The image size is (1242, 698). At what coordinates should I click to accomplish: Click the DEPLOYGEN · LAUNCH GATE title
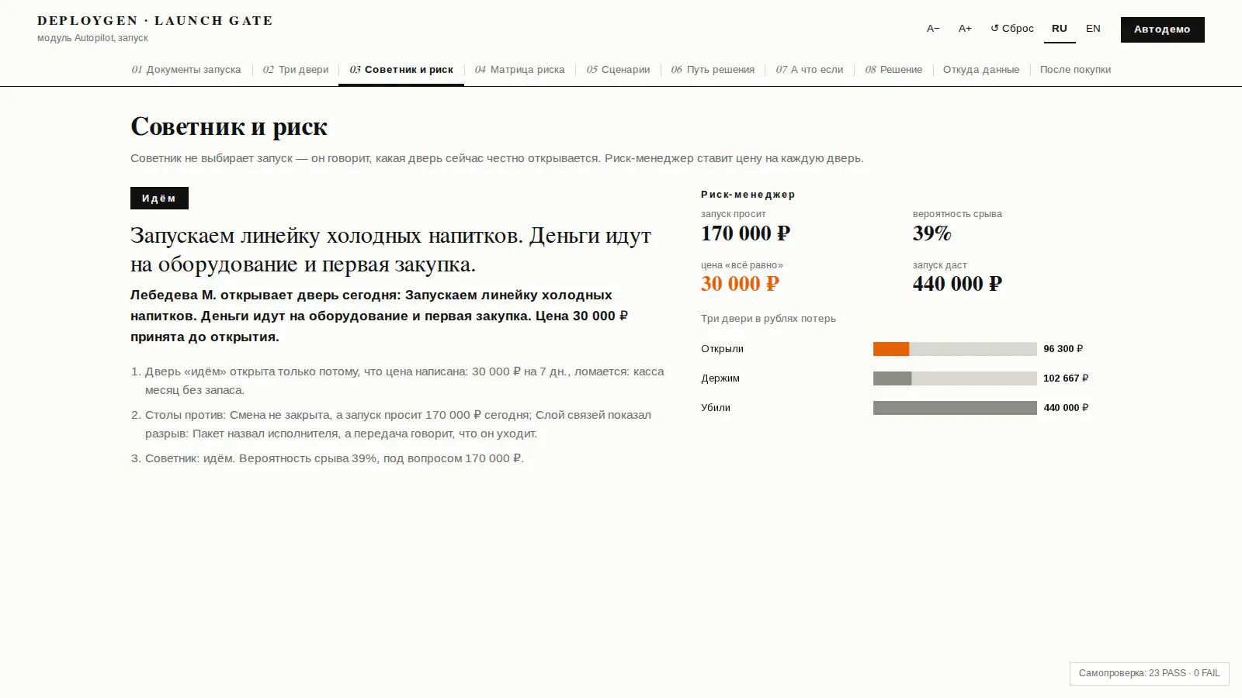pos(155,21)
